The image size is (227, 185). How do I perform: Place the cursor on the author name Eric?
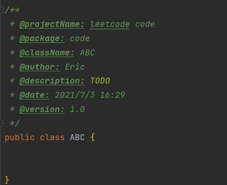point(75,67)
